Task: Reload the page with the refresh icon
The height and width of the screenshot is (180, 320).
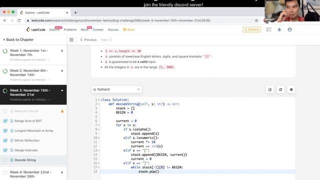Action: [x=19, y=20]
